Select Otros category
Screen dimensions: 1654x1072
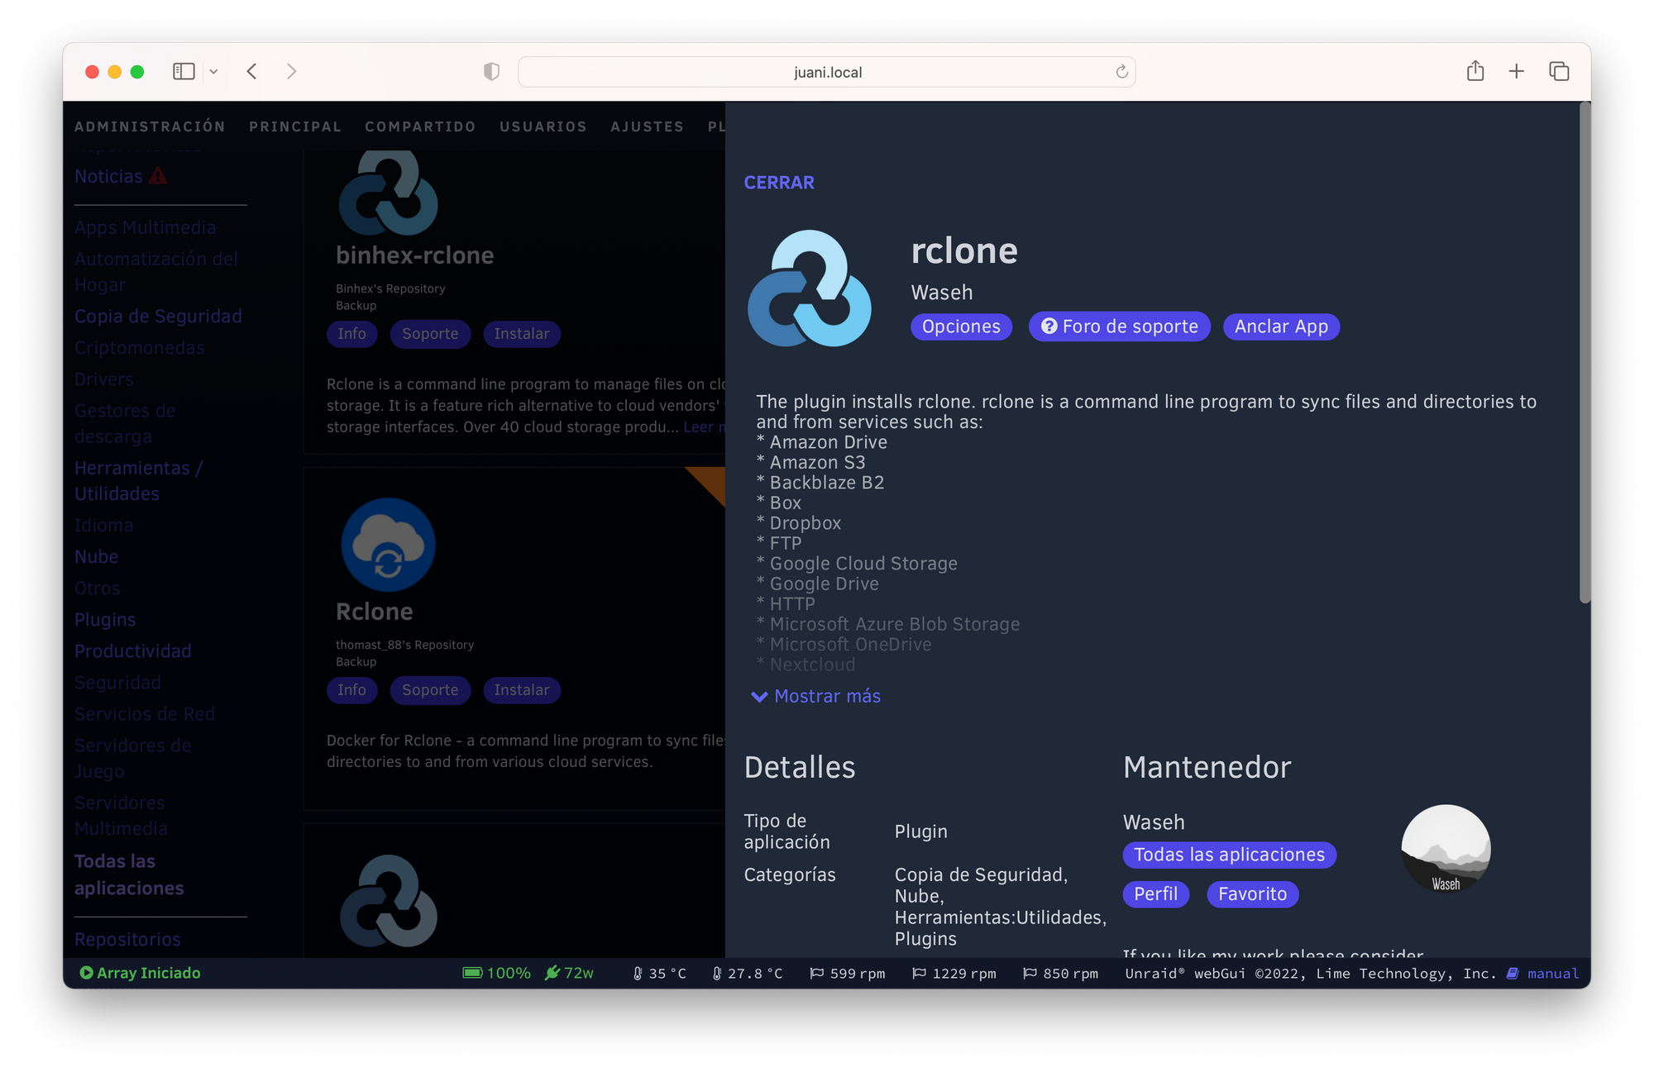(x=97, y=588)
